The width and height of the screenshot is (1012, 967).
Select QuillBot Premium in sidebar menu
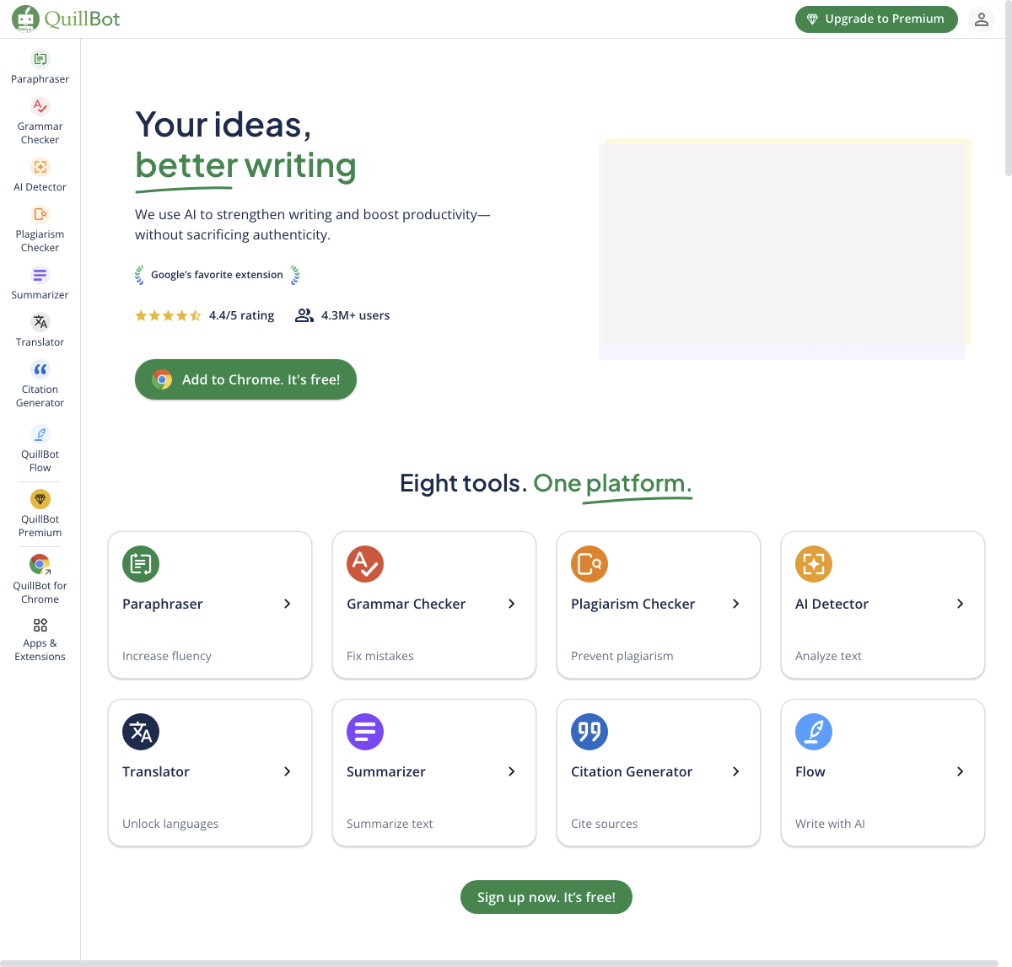pos(40,500)
